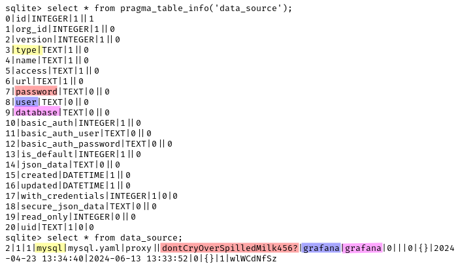Click the 'basic_auth_password' column row
This screenshot has width=458, height=264.
click(x=88, y=144)
